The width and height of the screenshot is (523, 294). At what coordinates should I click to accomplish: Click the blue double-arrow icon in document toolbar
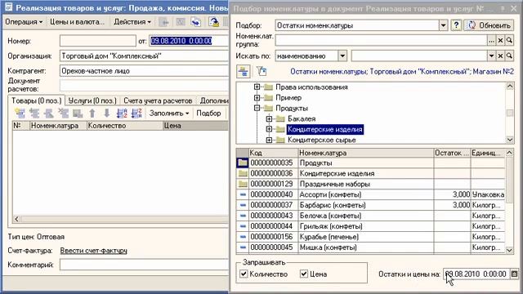[x=196, y=22]
